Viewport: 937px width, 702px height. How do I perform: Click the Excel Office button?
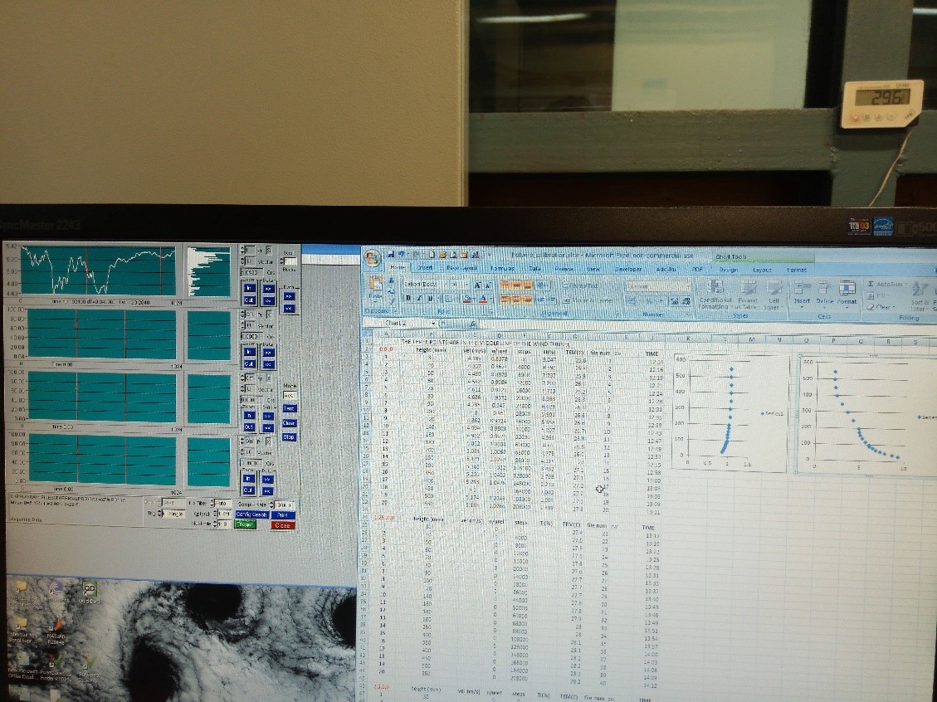[373, 258]
